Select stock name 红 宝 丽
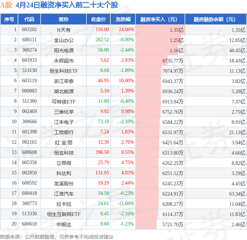The width and height of the screenshot is (247, 240). pyautogui.click(x=64, y=143)
